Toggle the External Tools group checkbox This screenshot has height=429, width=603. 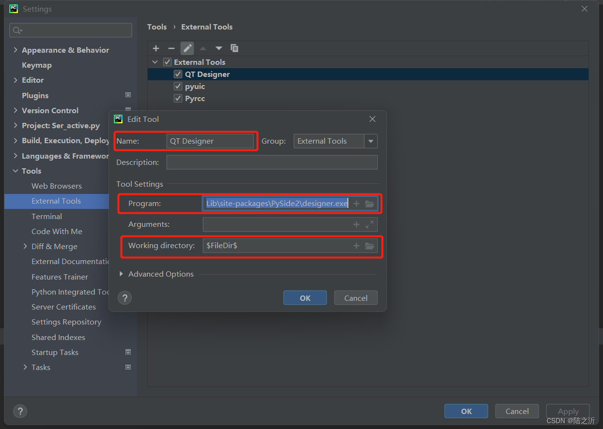point(167,62)
